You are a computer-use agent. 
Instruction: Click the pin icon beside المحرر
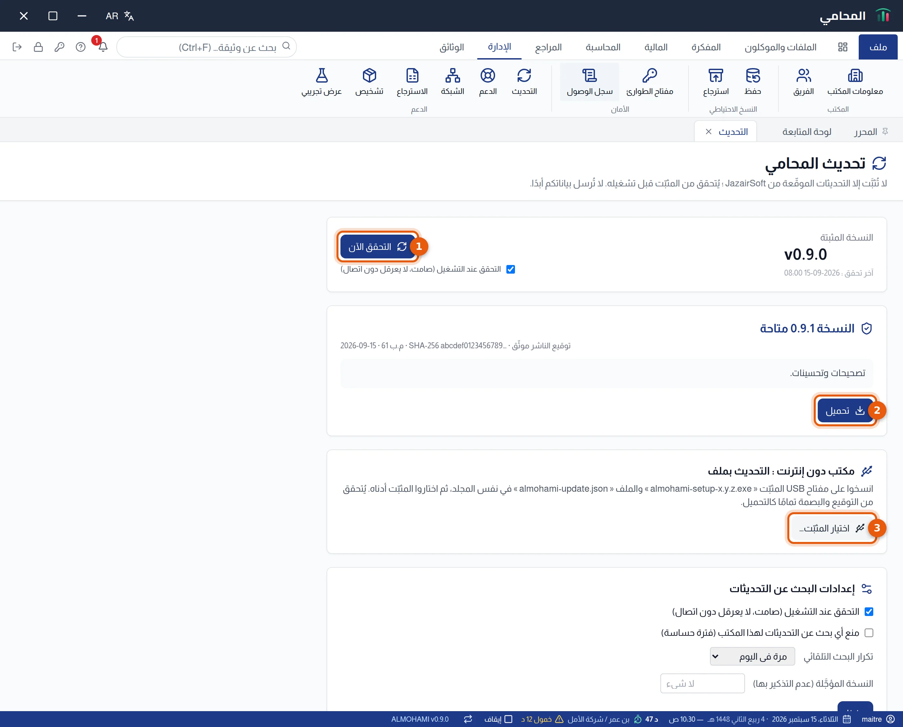pos(885,132)
